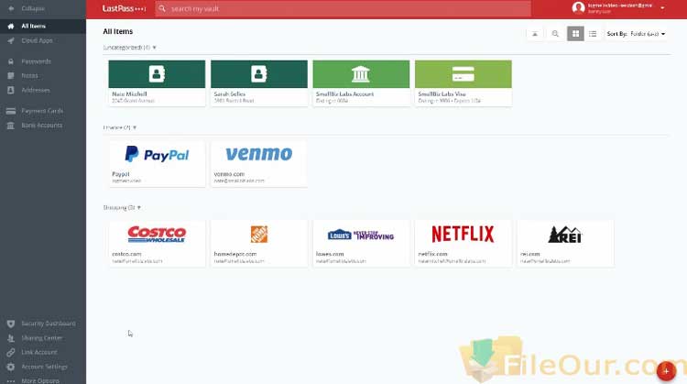
Task: Click the user avatar icon
Action: [x=578, y=8]
